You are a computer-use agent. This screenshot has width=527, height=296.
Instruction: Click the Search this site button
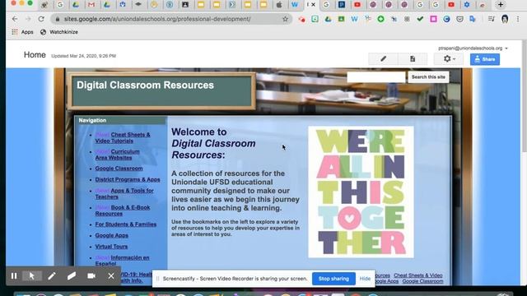[x=428, y=77]
